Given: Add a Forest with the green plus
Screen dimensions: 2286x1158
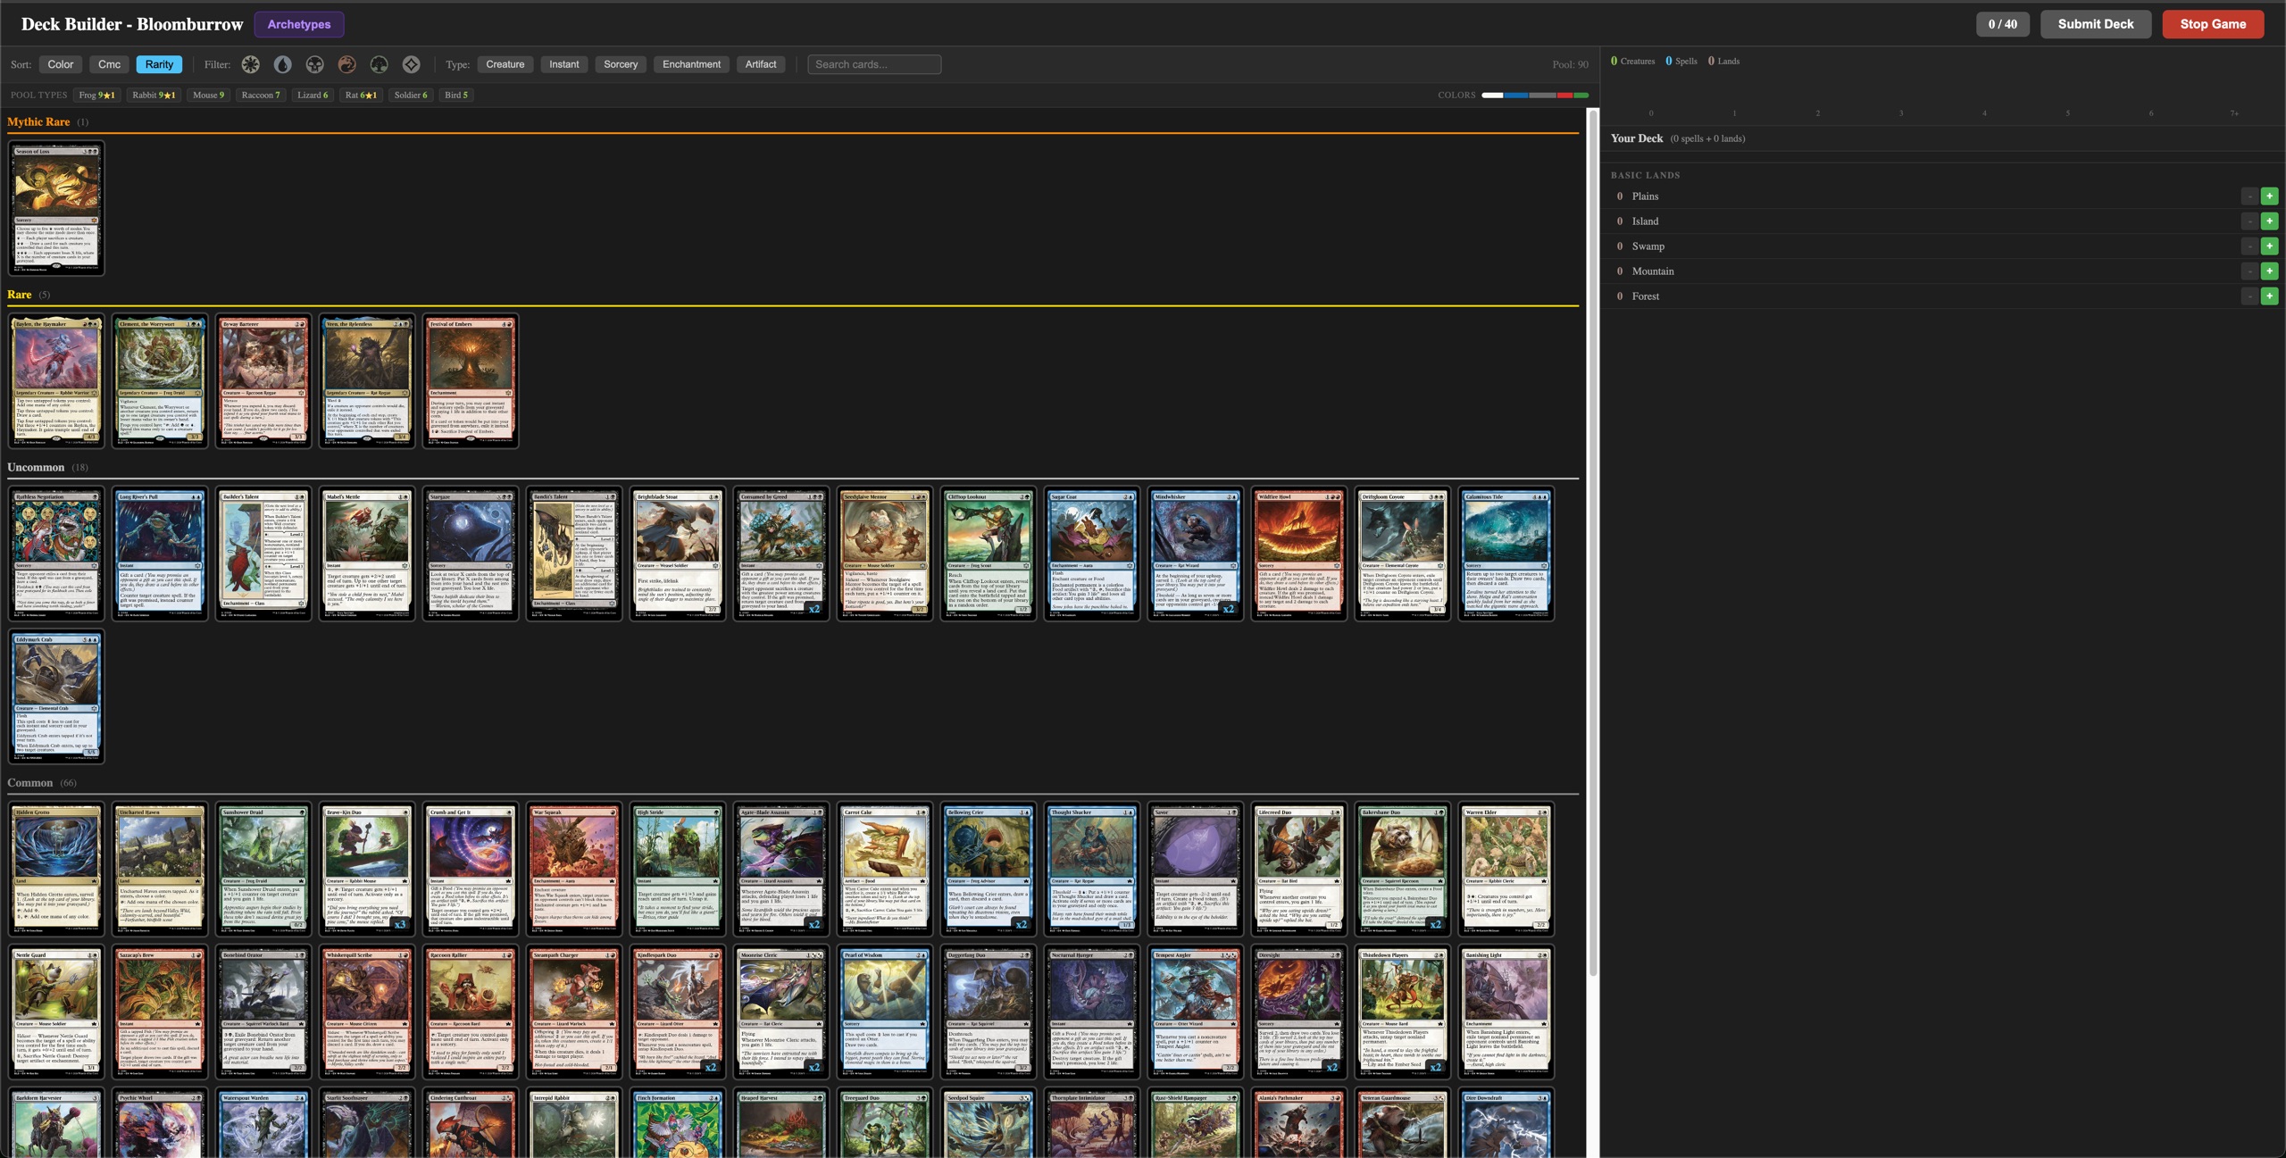Looking at the screenshot, I should click(x=2269, y=296).
